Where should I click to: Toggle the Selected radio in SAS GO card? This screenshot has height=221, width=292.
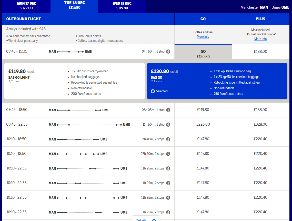click(153, 91)
